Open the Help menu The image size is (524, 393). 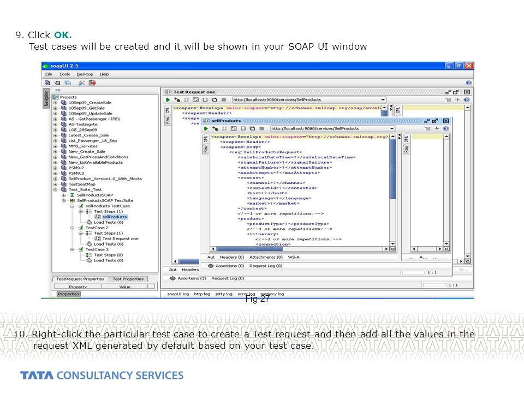click(104, 74)
